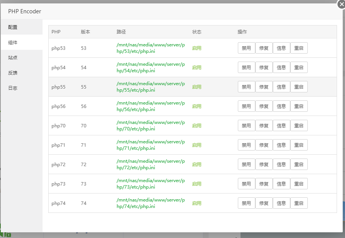
Task: Click the 路径 column header
Action: pyautogui.click(x=121, y=32)
